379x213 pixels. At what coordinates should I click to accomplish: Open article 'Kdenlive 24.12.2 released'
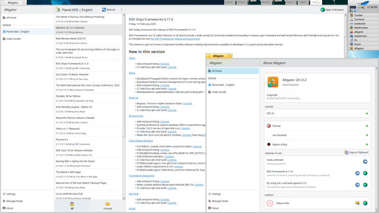pyautogui.click(x=88, y=30)
